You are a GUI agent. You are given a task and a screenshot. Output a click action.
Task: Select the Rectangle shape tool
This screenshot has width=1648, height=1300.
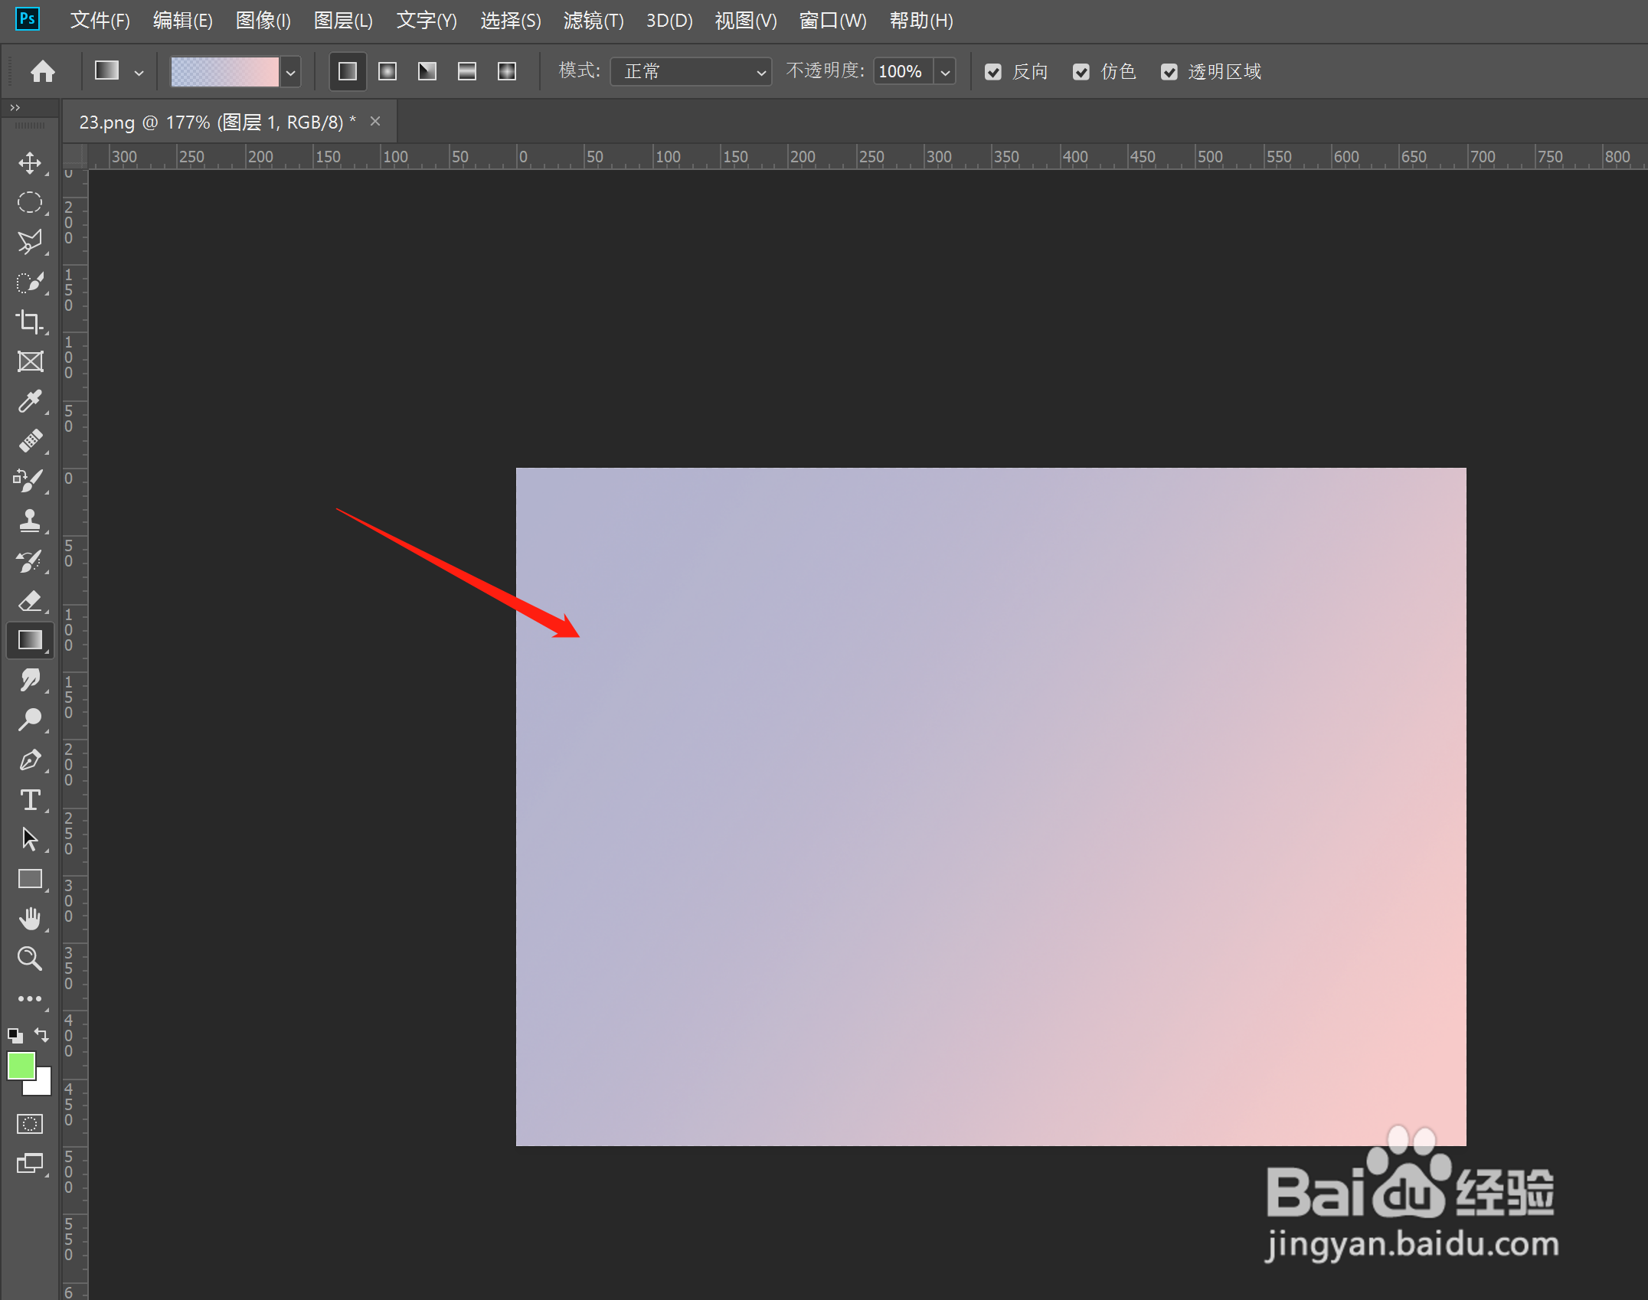pyautogui.click(x=30, y=879)
